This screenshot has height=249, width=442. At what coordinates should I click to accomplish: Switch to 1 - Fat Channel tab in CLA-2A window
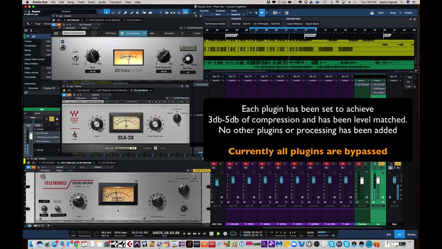coord(82,90)
